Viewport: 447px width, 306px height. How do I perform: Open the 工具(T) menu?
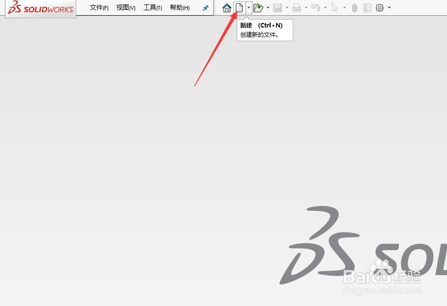click(152, 8)
